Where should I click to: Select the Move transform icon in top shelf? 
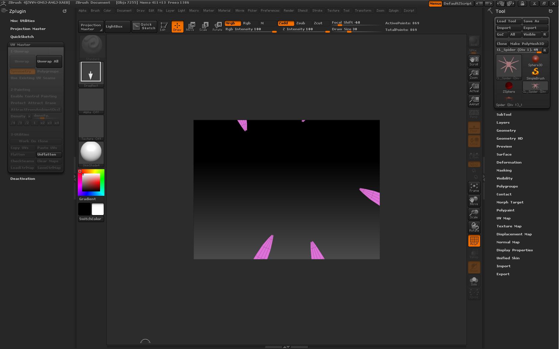(190, 27)
